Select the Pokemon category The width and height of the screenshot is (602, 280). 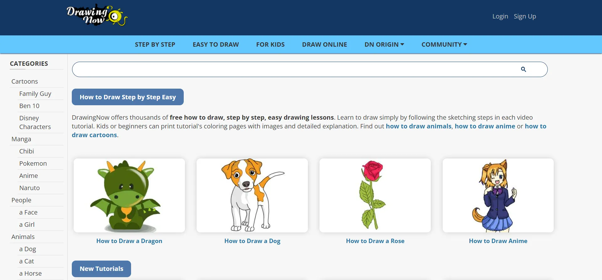click(x=33, y=163)
